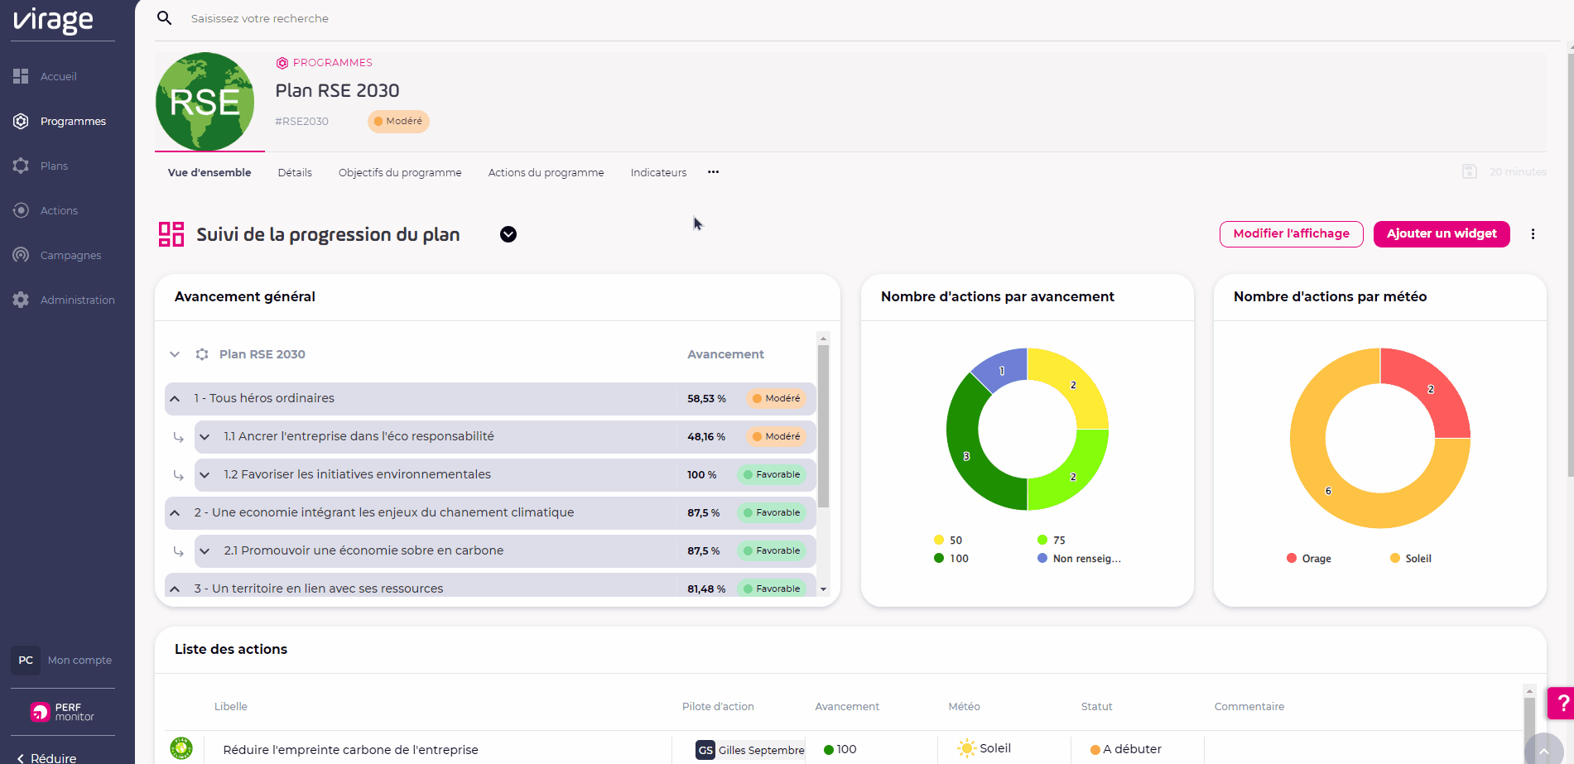Click the save icon near 20 minutes

click(x=1469, y=171)
